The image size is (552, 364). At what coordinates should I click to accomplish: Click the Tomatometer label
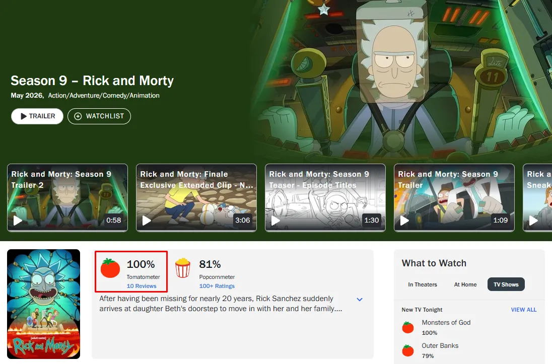tap(143, 277)
